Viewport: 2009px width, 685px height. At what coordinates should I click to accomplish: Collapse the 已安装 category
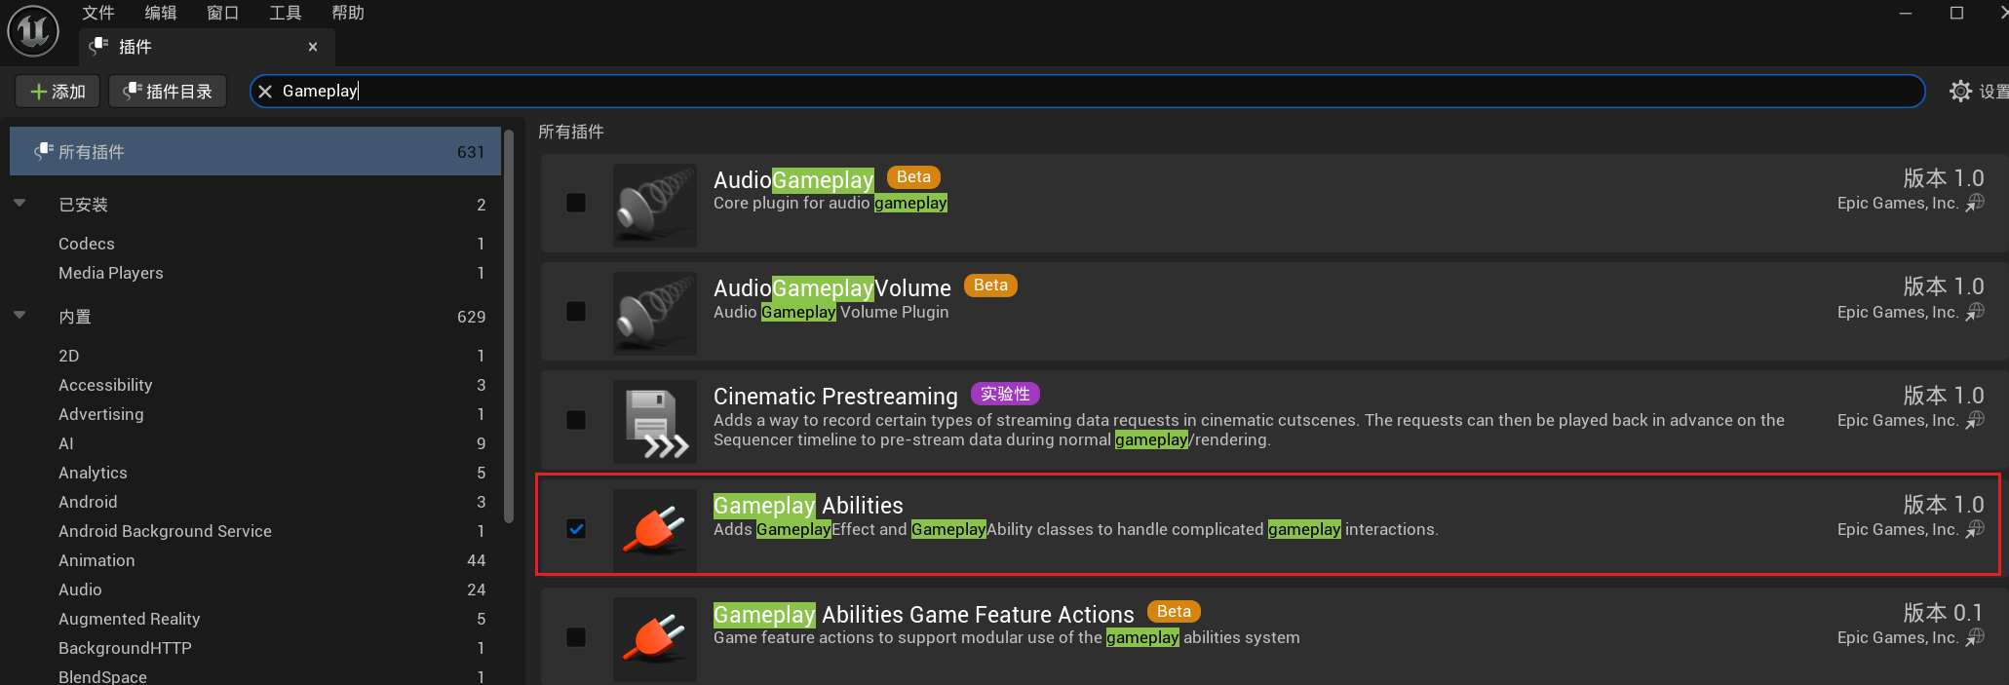(x=19, y=204)
